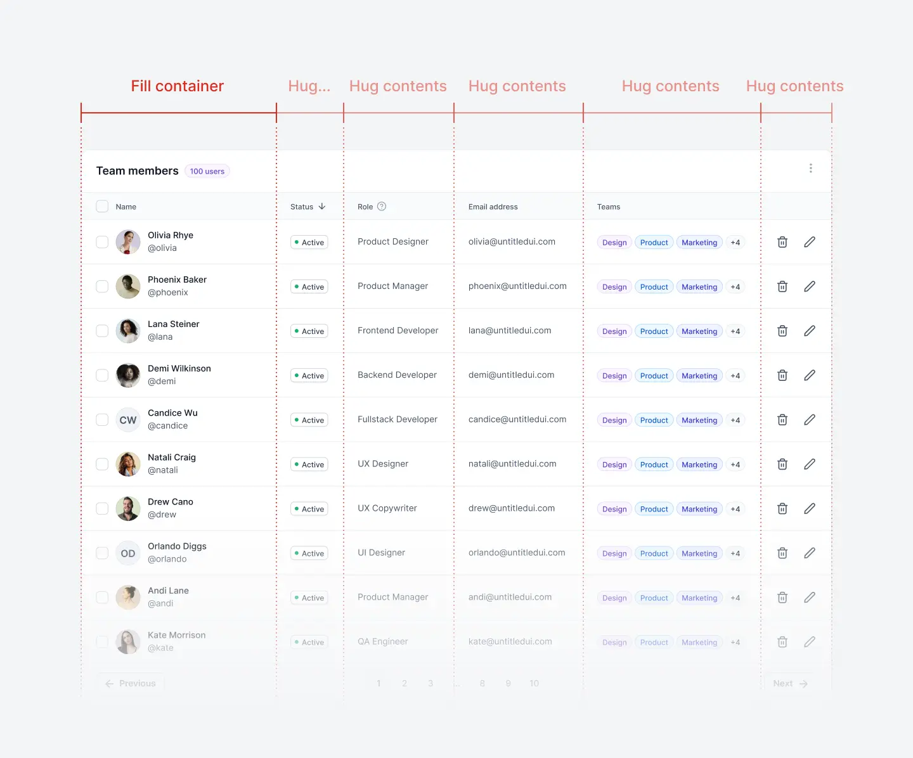Delete Demi Wilkinson's row via trash icon
This screenshot has height=758, width=913.
[782, 375]
